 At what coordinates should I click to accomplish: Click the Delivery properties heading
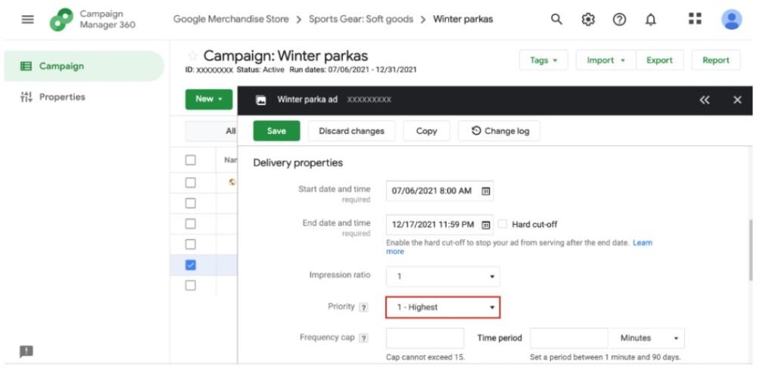(297, 163)
